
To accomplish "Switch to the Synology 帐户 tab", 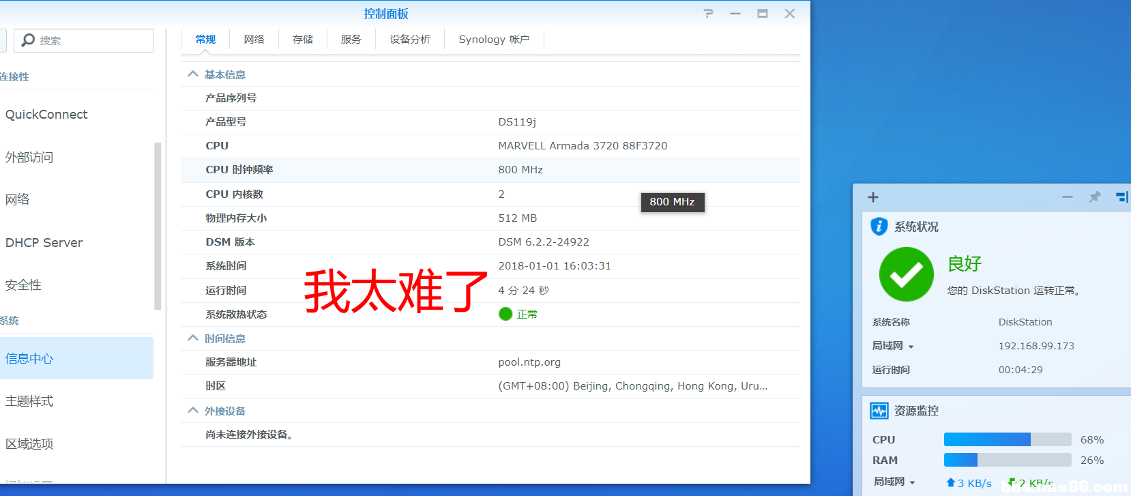I will pyautogui.click(x=495, y=40).
